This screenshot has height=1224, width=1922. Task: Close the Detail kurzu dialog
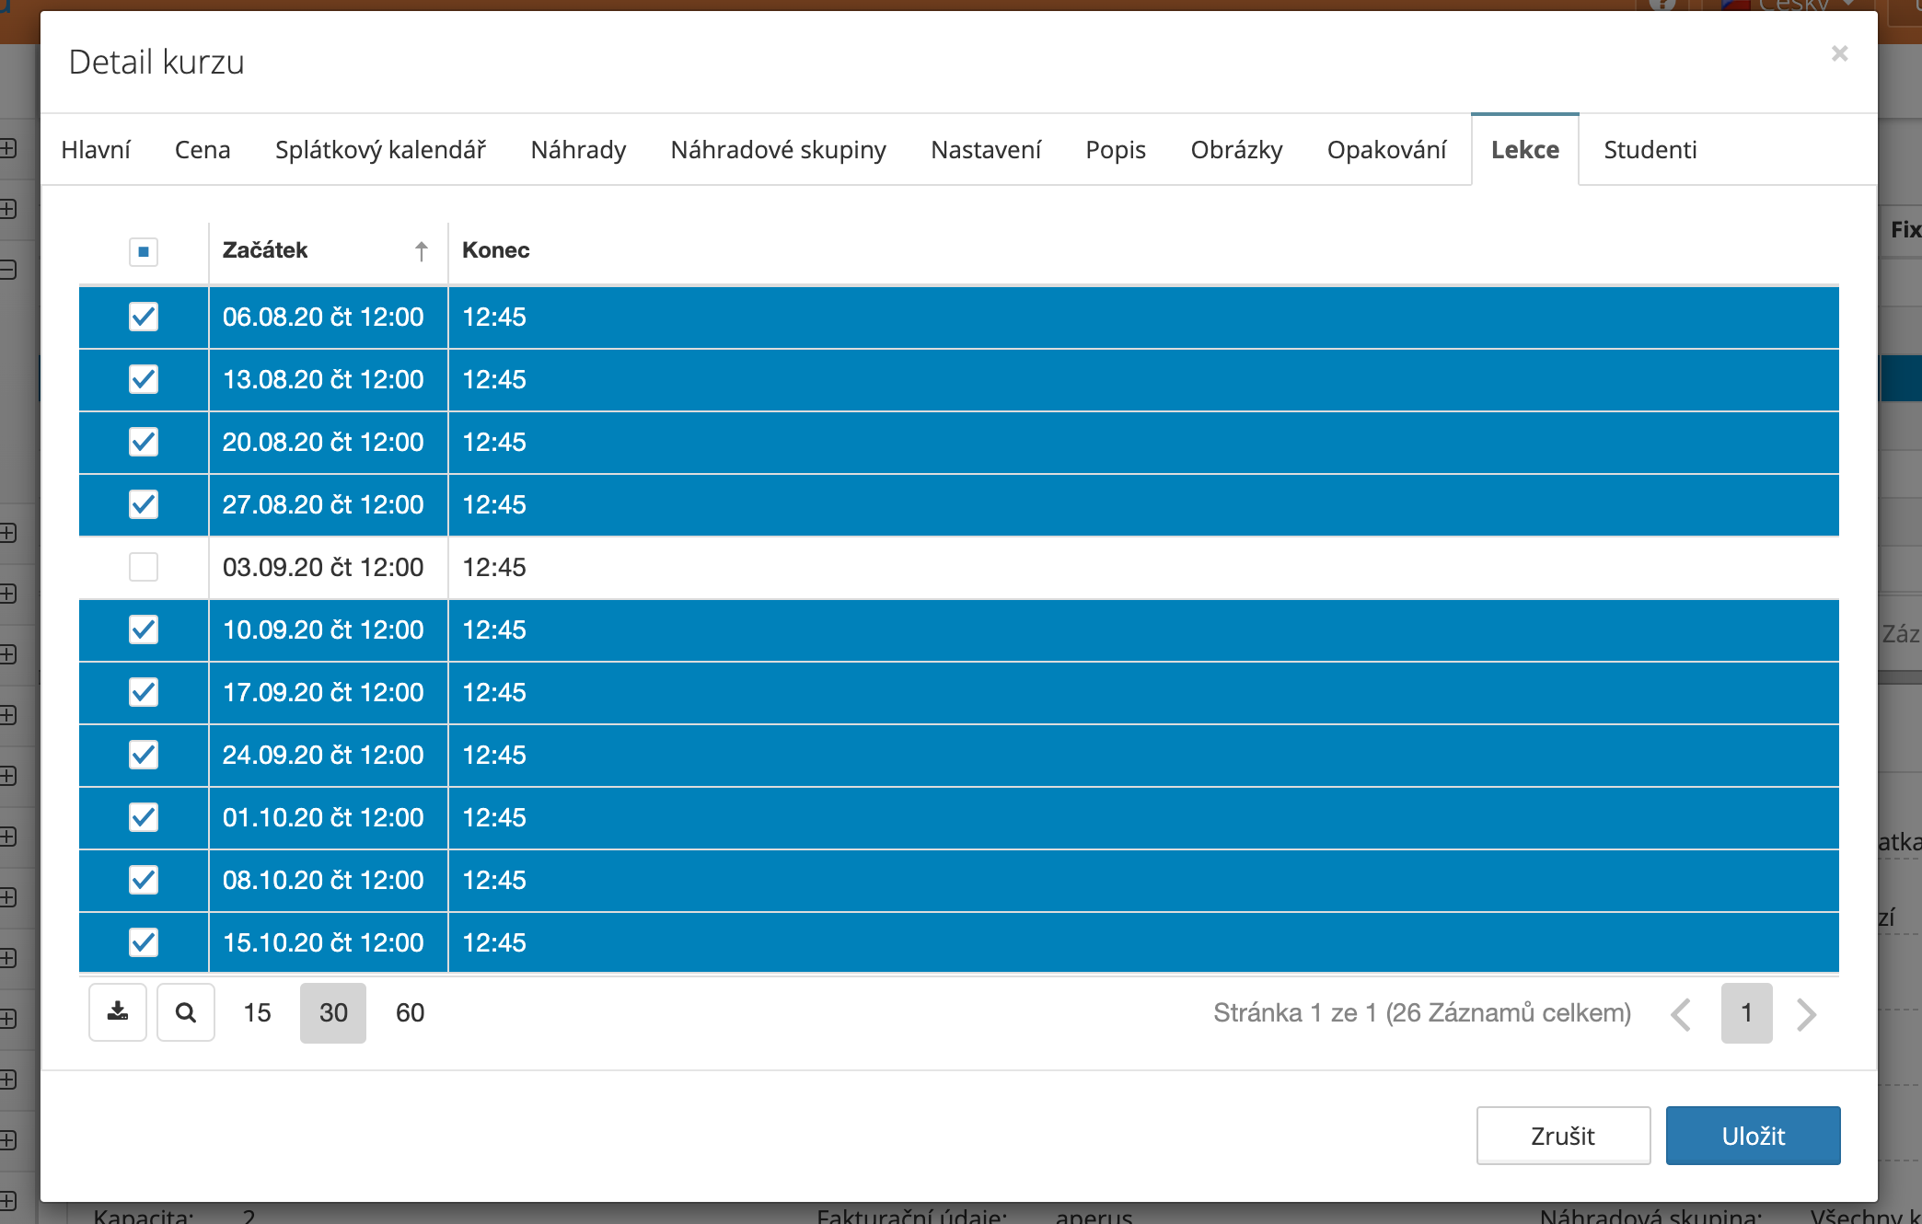[1839, 54]
